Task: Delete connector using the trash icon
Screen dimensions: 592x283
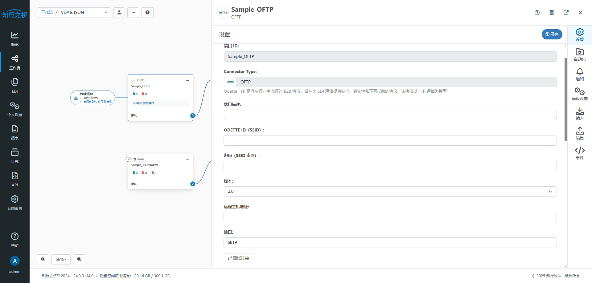Action: coord(552,13)
